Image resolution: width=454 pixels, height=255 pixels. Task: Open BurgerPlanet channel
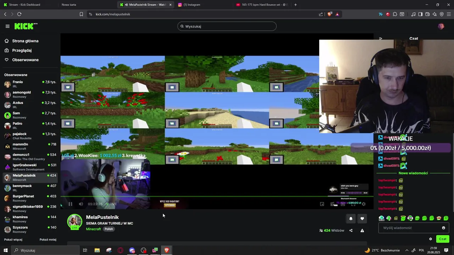coord(30,198)
